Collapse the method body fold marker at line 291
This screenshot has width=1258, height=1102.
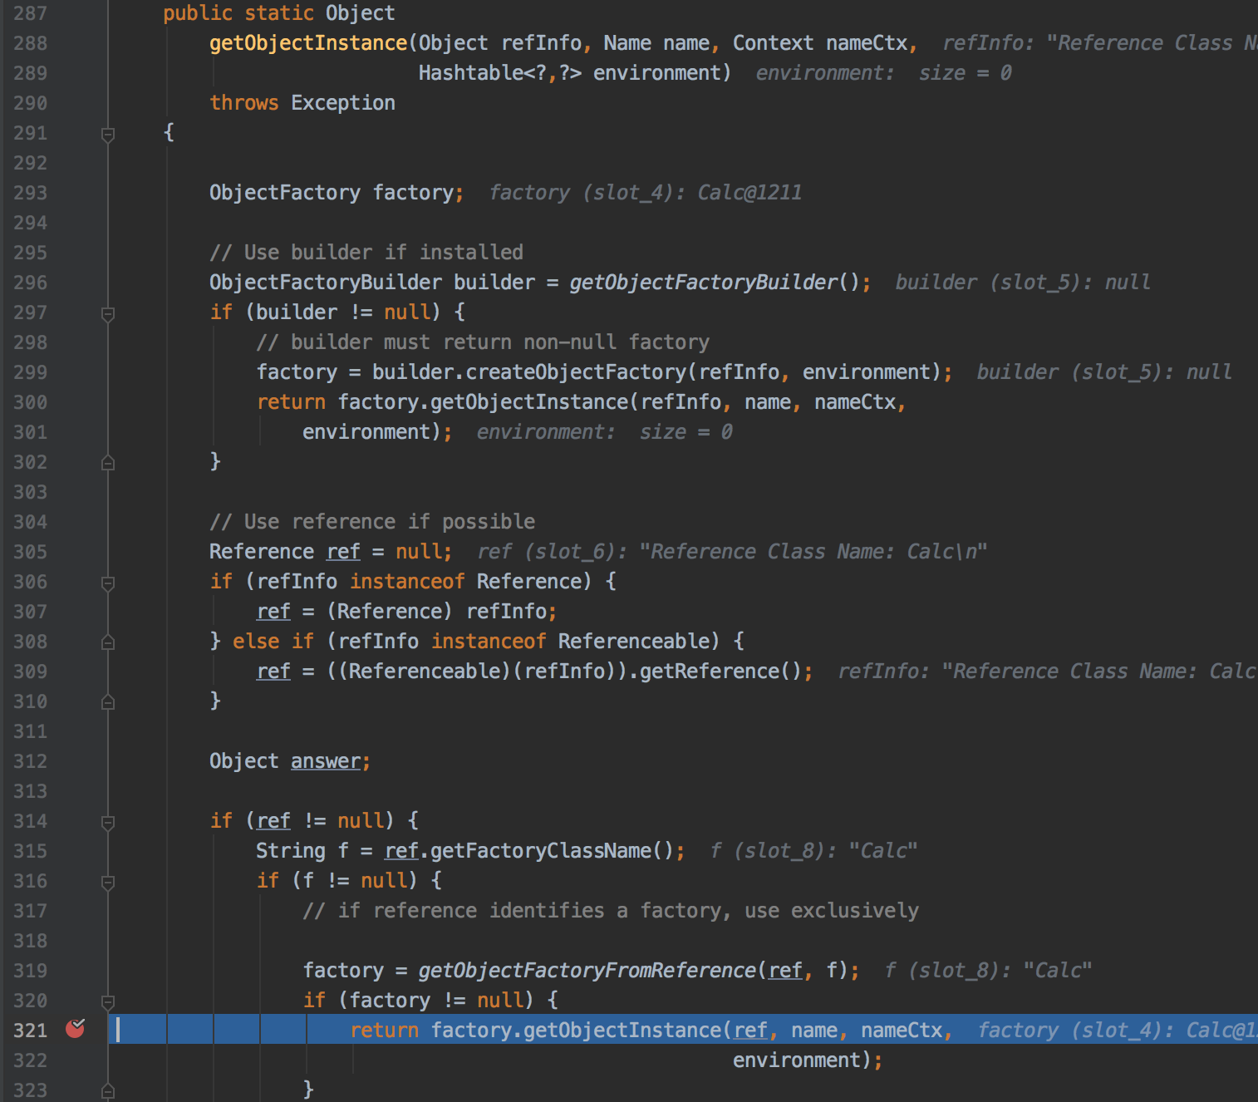click(108, 134)
